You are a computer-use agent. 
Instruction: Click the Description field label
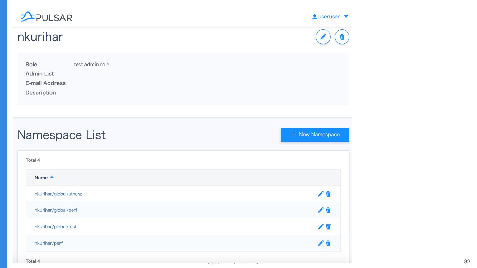[x=41, y=93]
